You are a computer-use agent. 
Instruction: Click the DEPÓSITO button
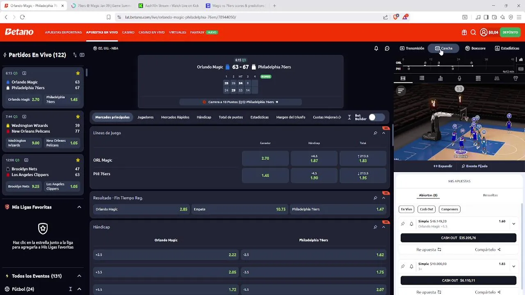tap(510, 32)
